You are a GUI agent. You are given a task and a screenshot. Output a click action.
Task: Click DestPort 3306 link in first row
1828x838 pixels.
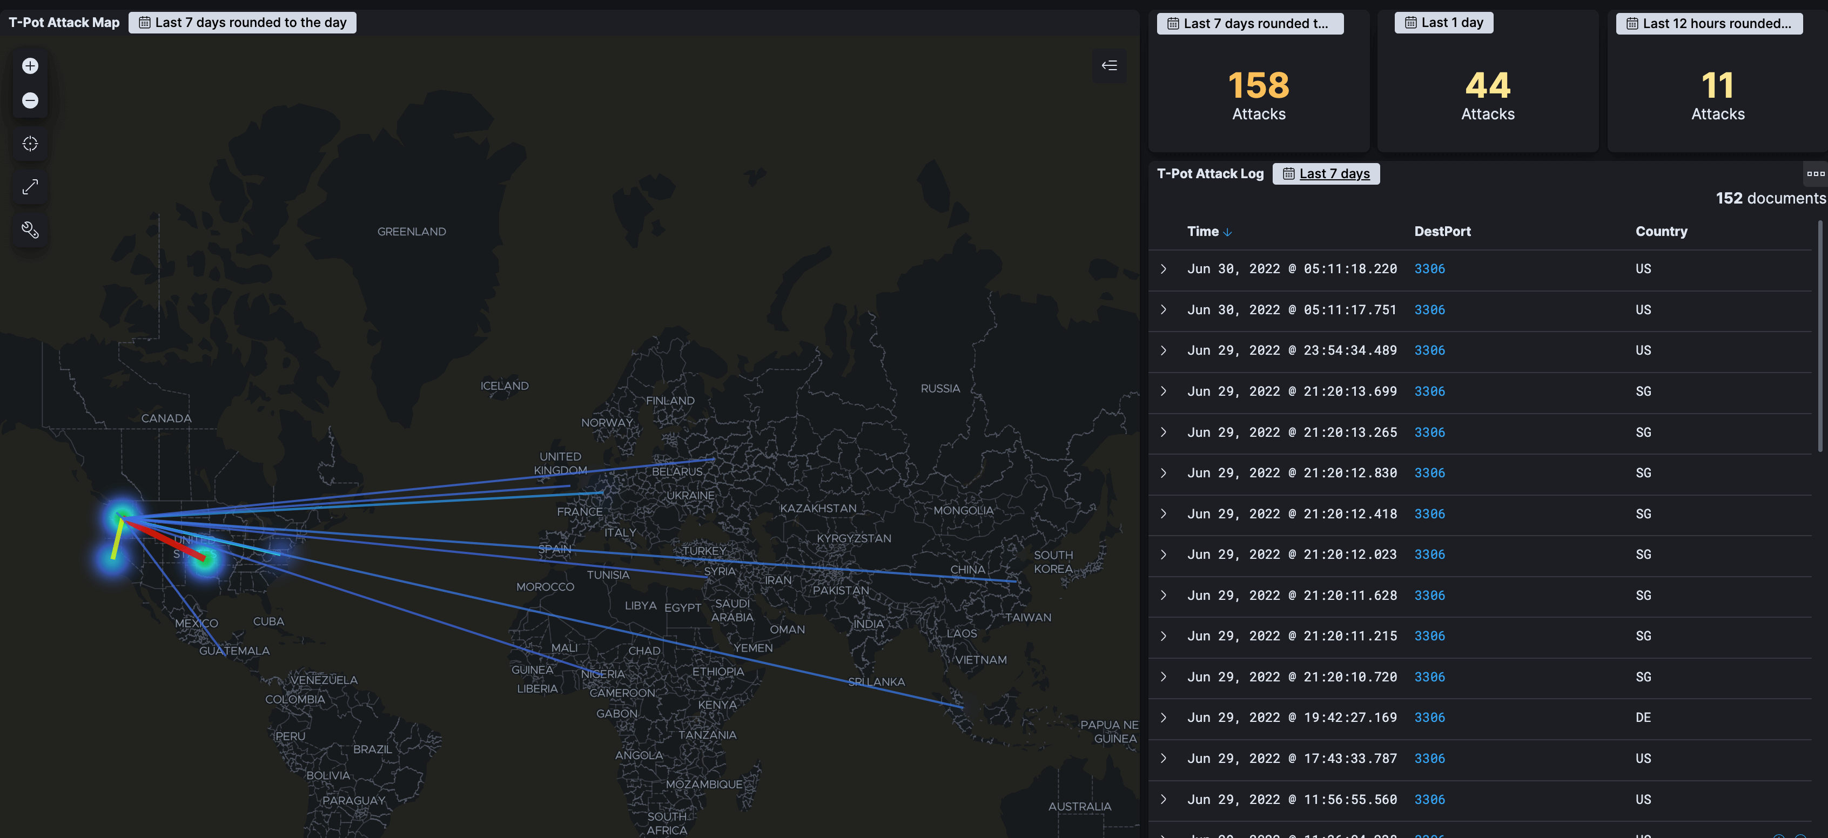click(x=1429, y=269)
